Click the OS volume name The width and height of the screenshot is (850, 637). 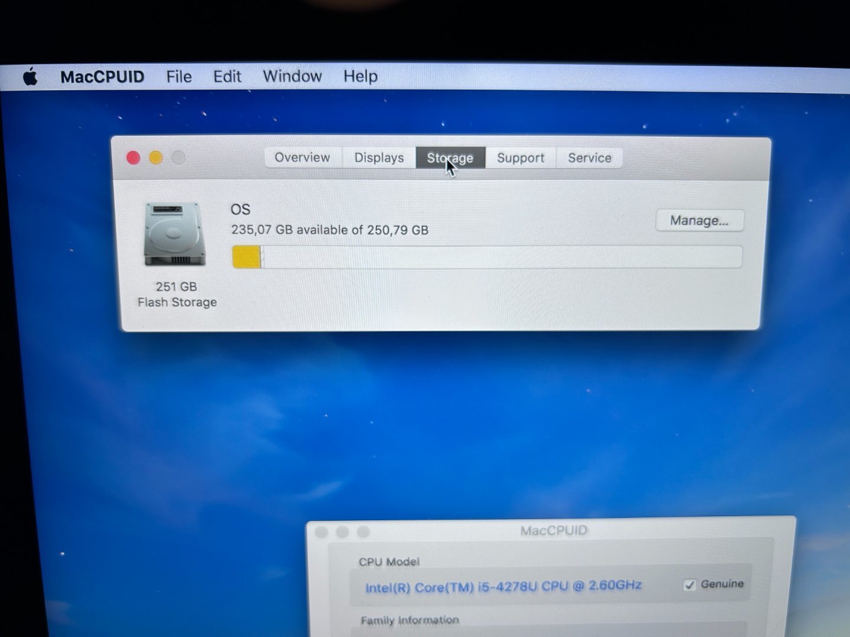240,209
